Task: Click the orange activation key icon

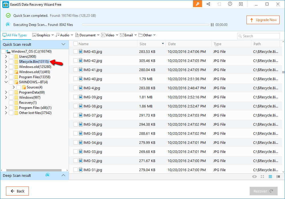Action: pos(197,4)
